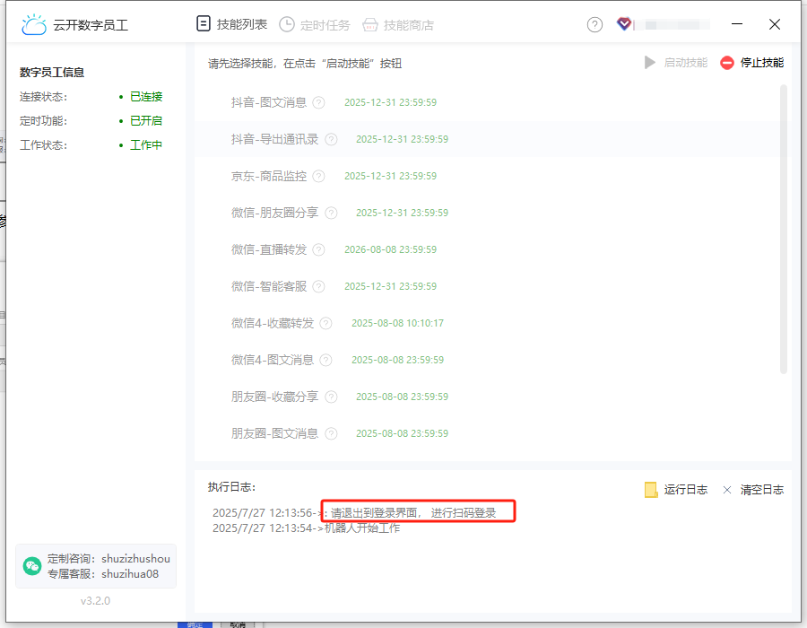Open the 技能商店 tab
The width and height of the screenshot is (807, 628).
(x=397, y=25)
